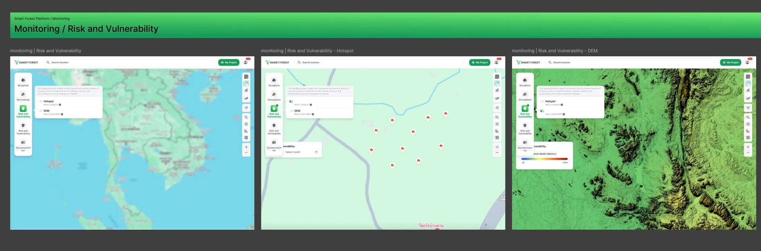This screenshot has width=761, height=251.
Task: Select the triangle measure tool in first frame
Action: [x=246, y=131]
